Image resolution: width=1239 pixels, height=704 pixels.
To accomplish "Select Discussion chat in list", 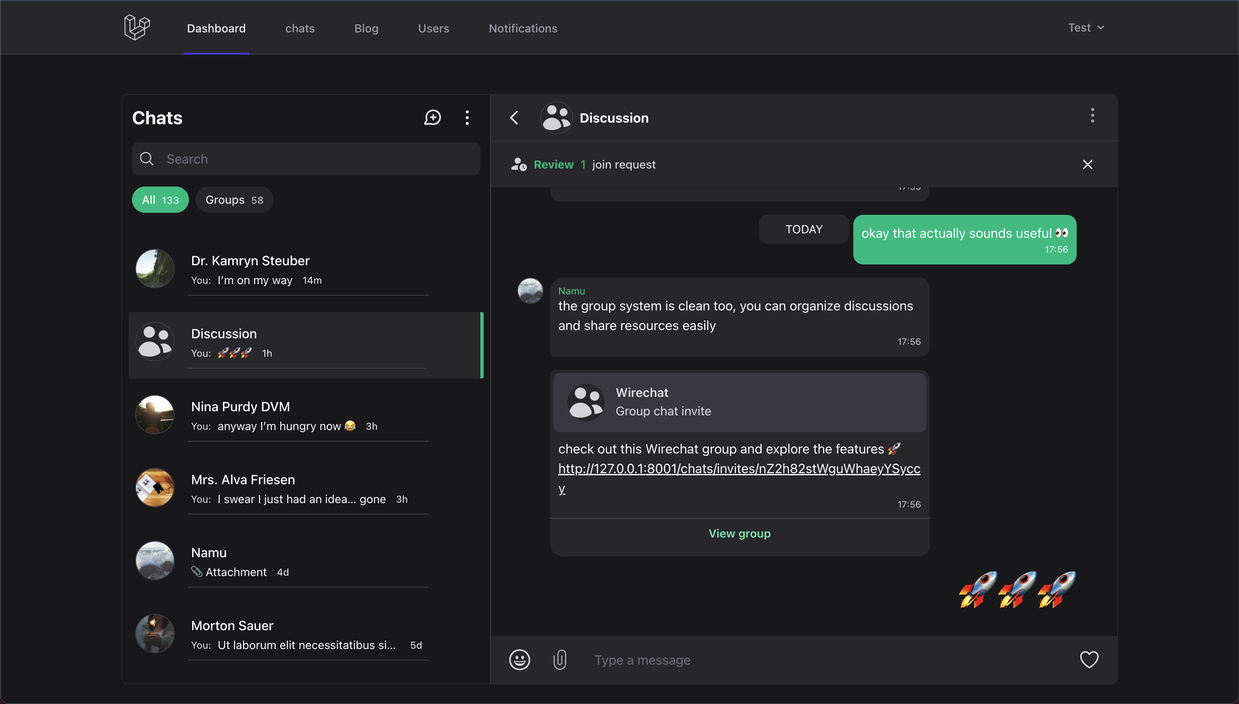I will click(x=306, y=345).
